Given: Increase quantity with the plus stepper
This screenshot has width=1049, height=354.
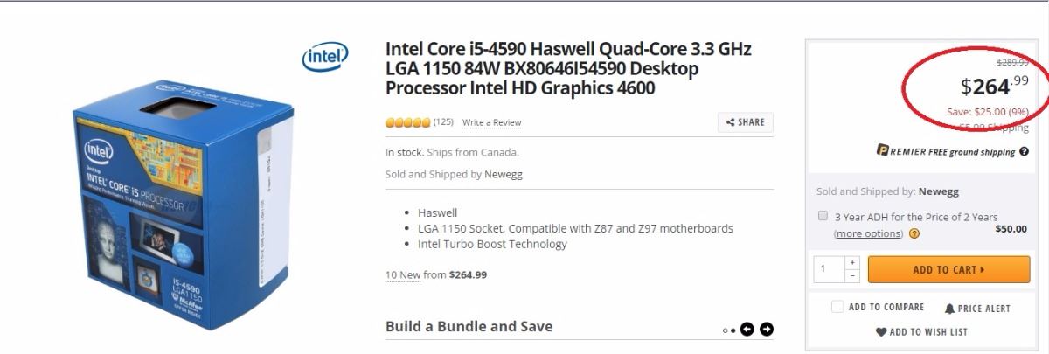Looking at the screenshot, I should click(852, 263).
